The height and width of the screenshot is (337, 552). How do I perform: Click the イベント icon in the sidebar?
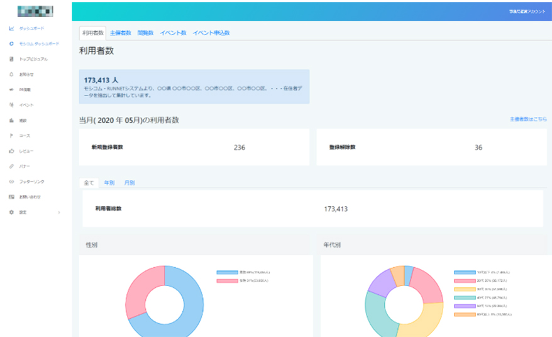click(x=11, y=105)
